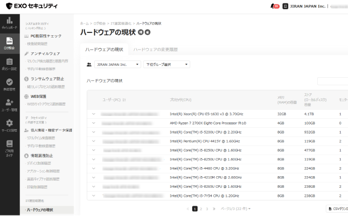
Task: Click the PC脆弱性チェック monitor icon
Action: [26, 36]
